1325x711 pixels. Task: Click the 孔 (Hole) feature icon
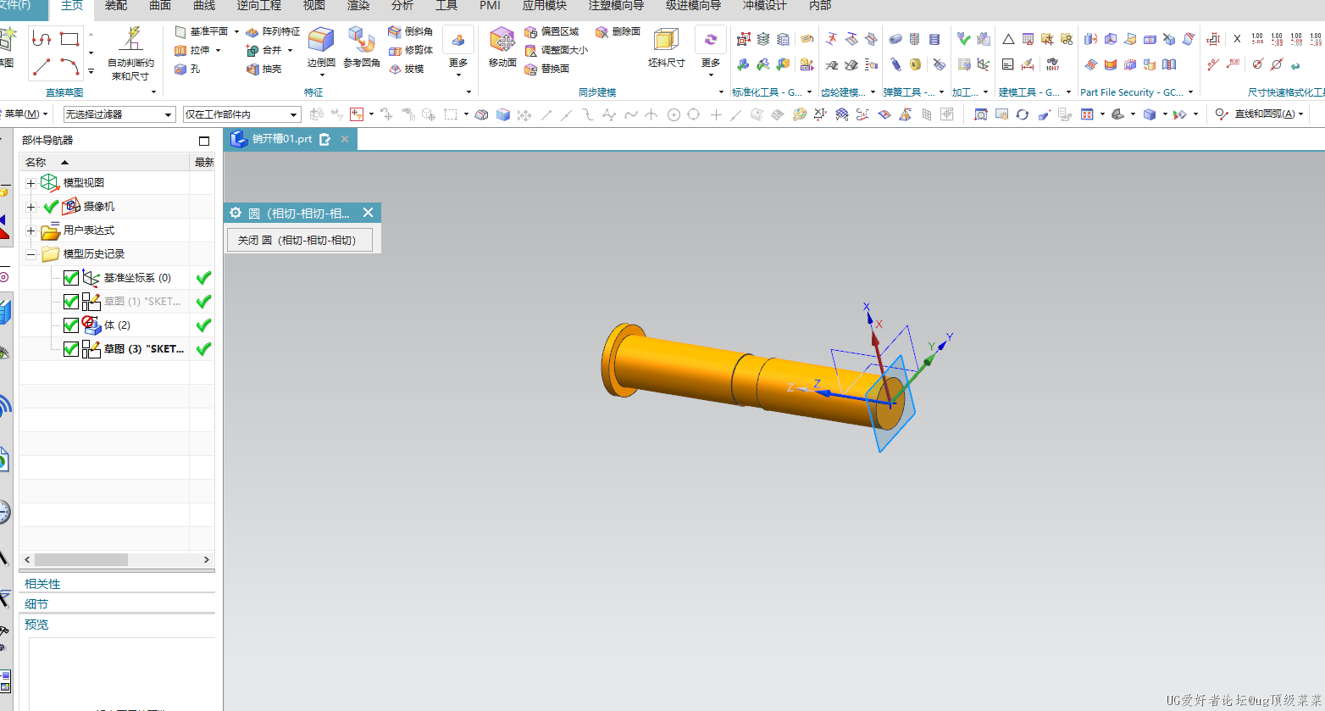[x=180, y=69]
